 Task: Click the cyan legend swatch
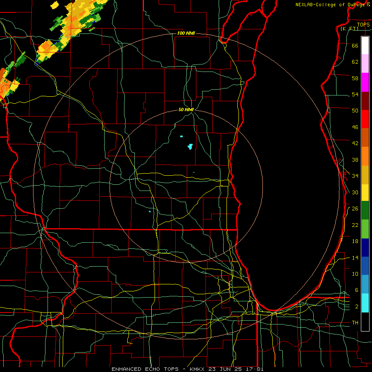tap(365, 303)
